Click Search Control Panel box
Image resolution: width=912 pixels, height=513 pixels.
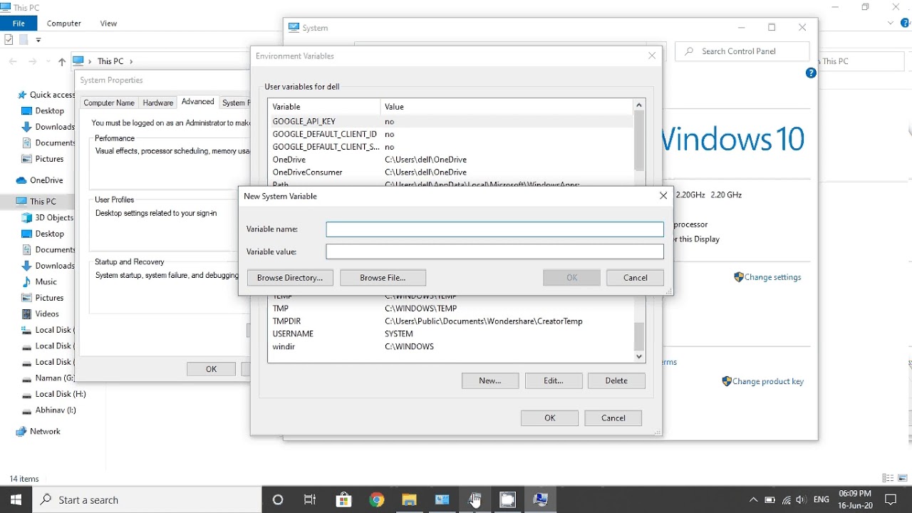click(742, 51)
